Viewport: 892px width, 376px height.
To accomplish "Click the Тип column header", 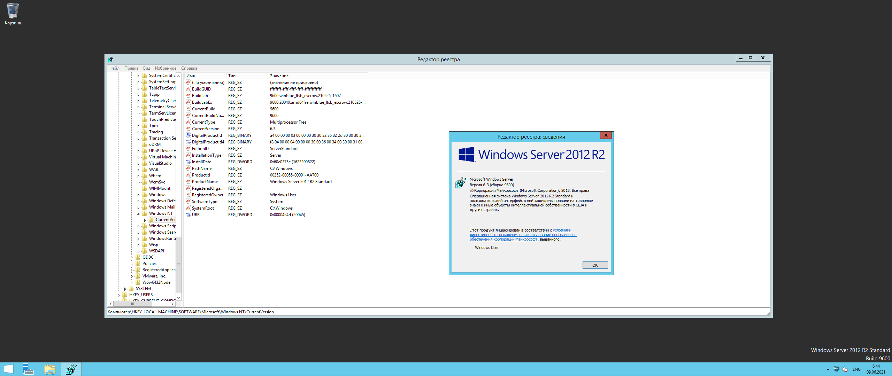I will (247, 76).
